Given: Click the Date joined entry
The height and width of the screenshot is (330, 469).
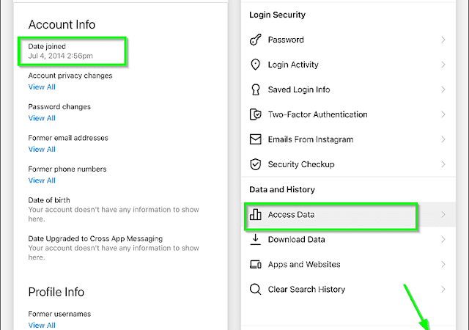Looking at the screenshot, I should (x=70, y=51).
